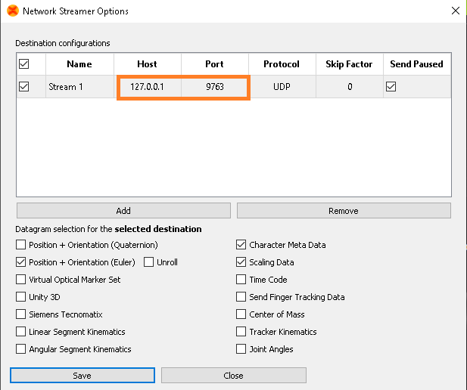Click the Skip Factor value 0

pyautogui.click(x=350, y=87)
